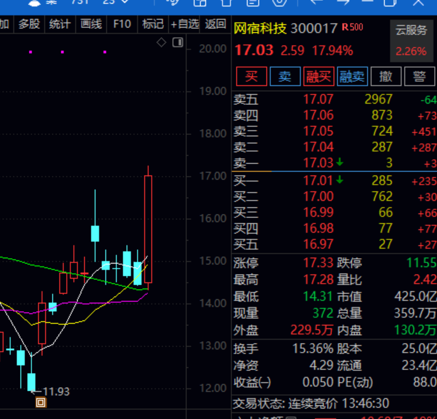Open the 多股 multi-stock view
The width and height of the screenshot is (437, 419).
29,24
